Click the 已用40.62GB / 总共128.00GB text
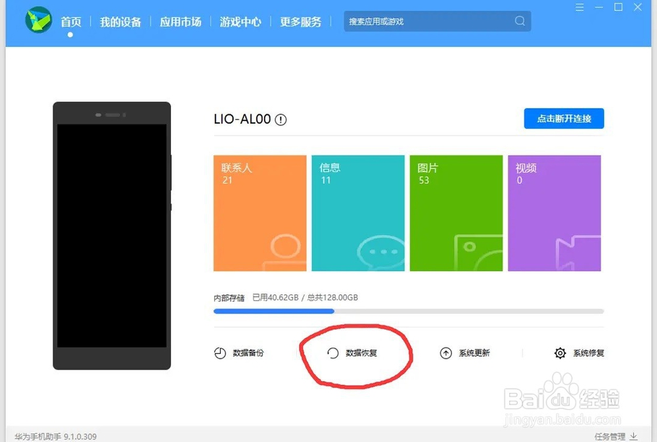Image resolution: width=657 pixels, height=442 pixels. click(x=305, y=298)
